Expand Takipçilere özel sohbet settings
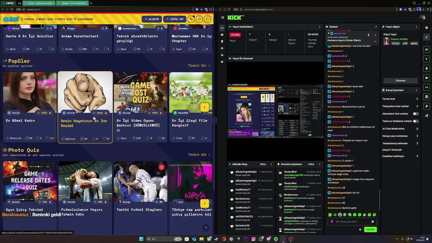Viewport: 432px width, 243px height. [x=400, y=106]
